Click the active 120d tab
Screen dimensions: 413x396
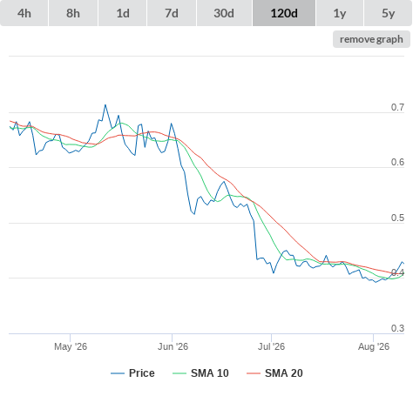tap(284, 13)
